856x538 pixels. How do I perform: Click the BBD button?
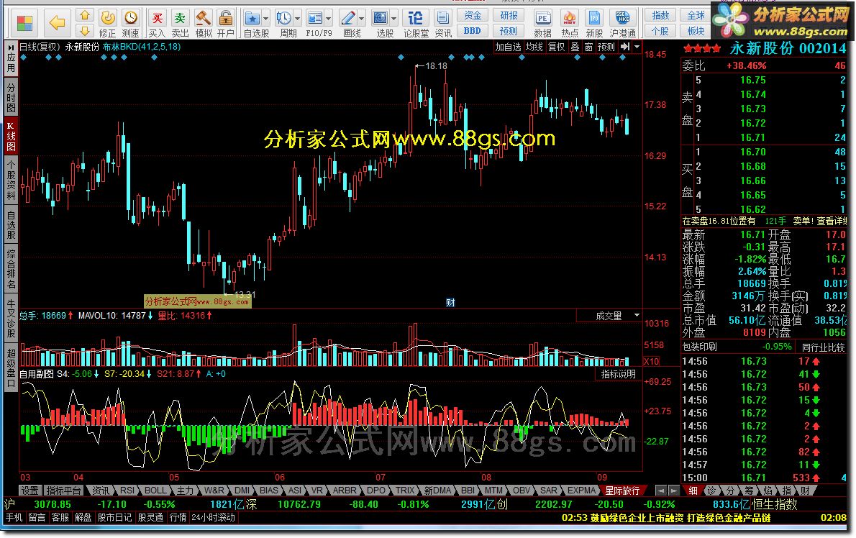(473, 31)
